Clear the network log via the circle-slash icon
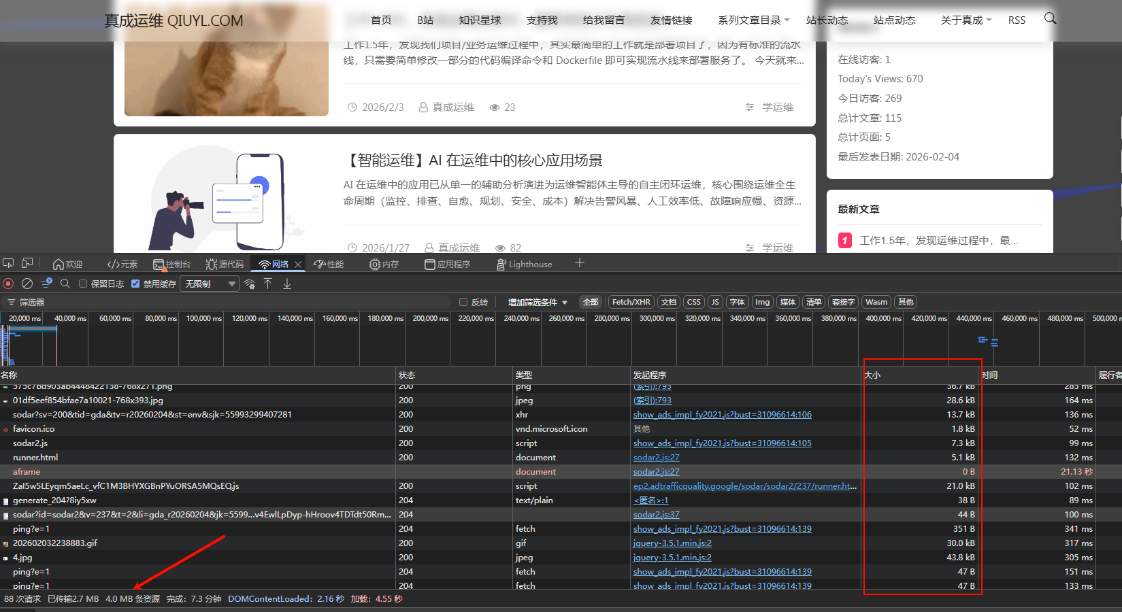 click(x=27, y=284)
